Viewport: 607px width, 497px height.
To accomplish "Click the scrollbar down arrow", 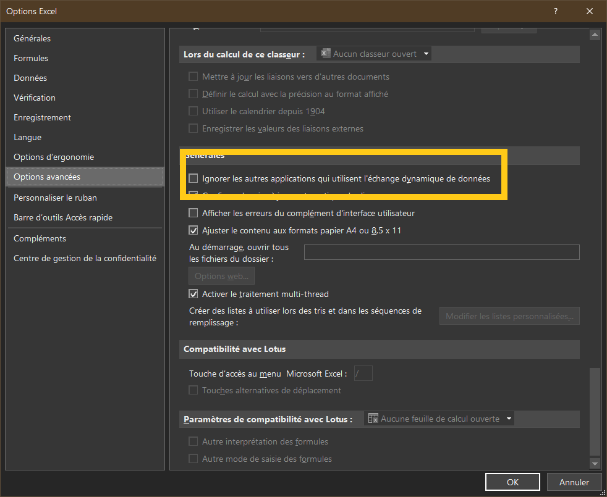I will pos(594,463).
